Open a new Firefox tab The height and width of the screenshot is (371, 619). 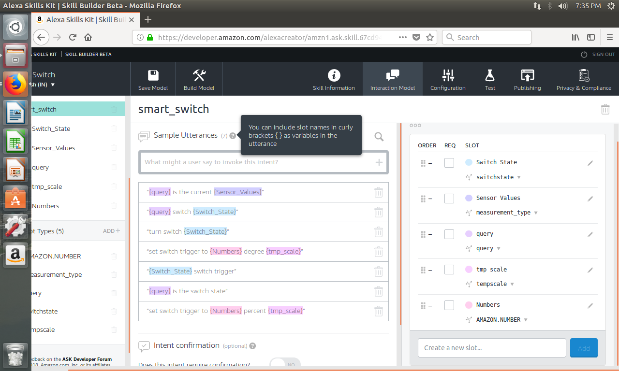coord(148,19)
